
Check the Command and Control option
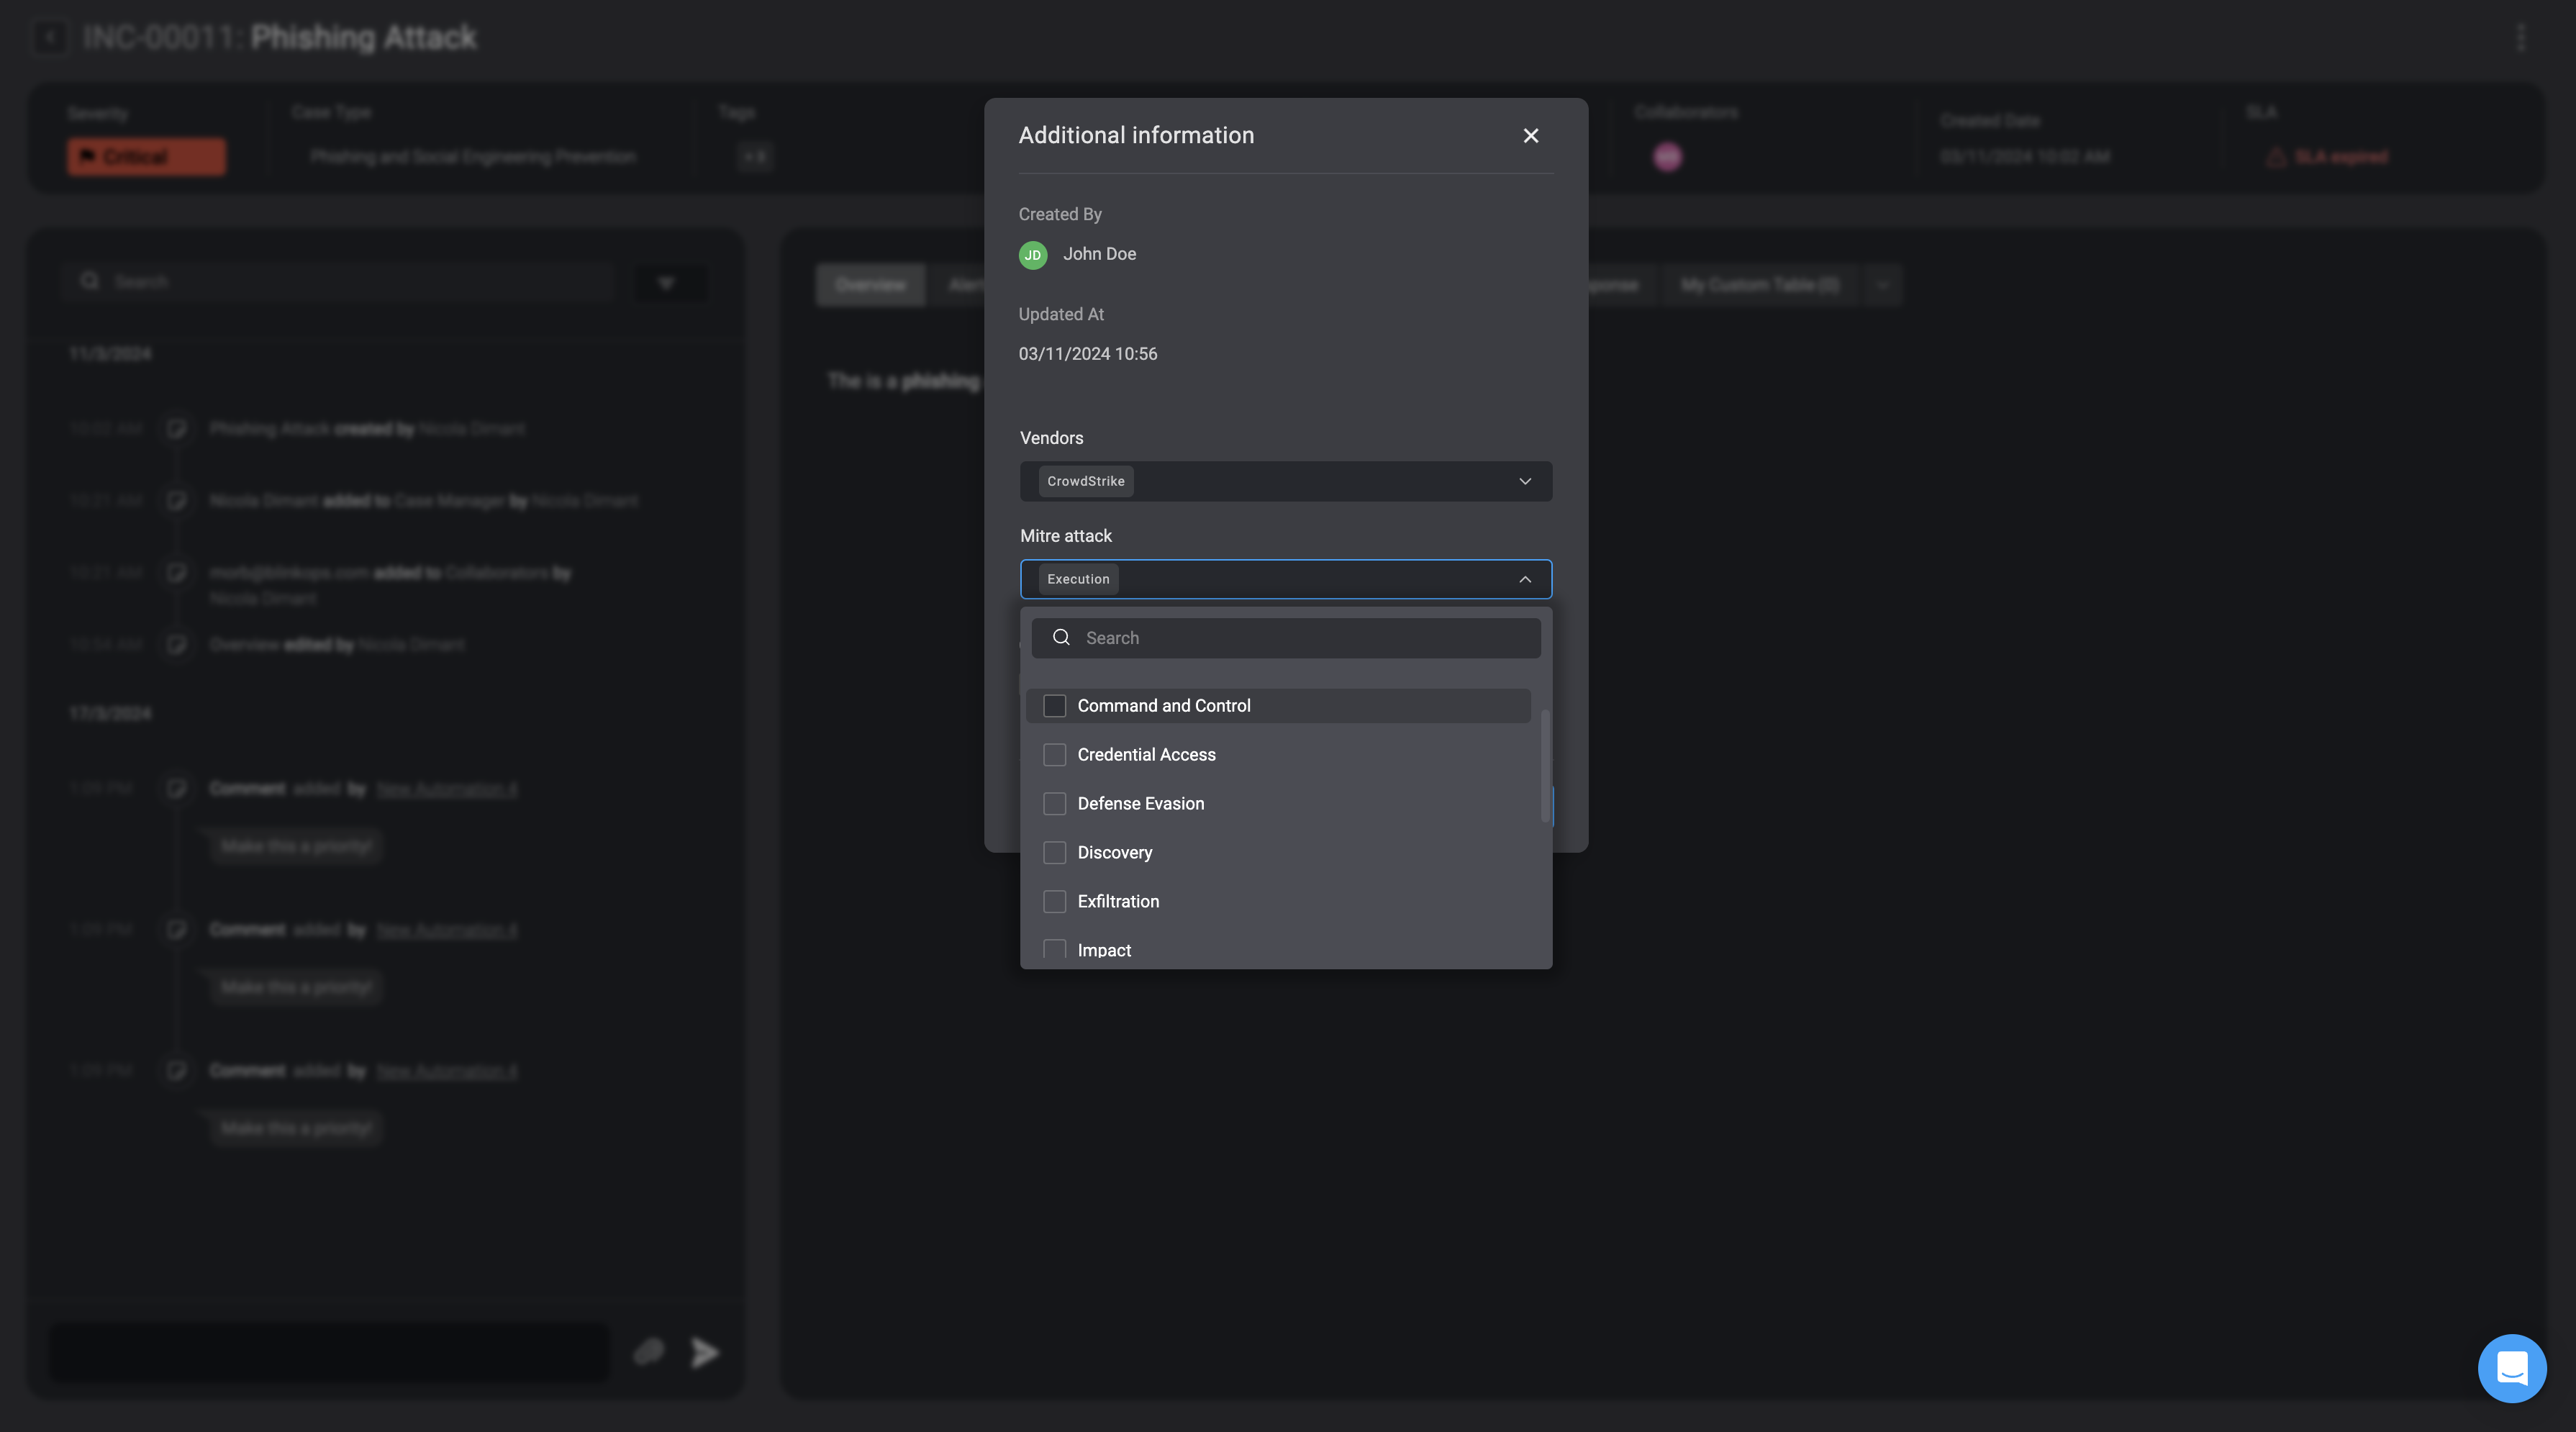pos(1054,706)
